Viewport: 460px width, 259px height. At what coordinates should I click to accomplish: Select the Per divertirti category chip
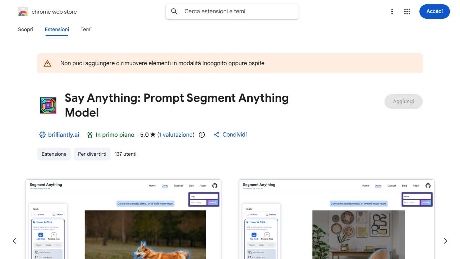(x=92, y=154)
